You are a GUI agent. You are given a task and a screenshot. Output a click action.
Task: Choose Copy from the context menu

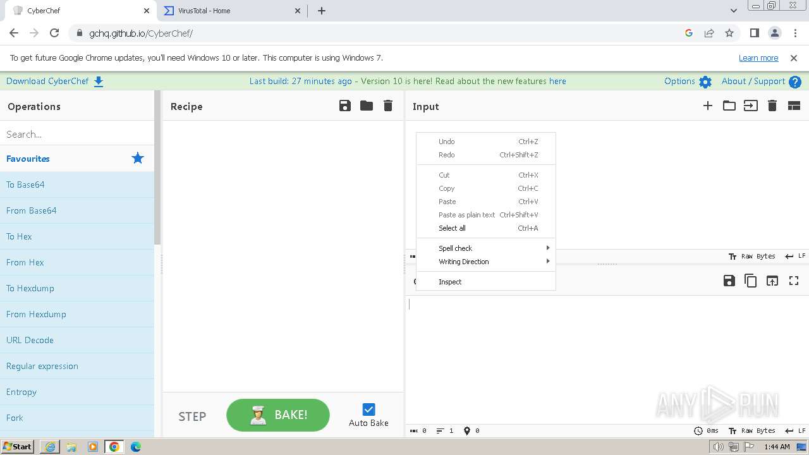486,188
